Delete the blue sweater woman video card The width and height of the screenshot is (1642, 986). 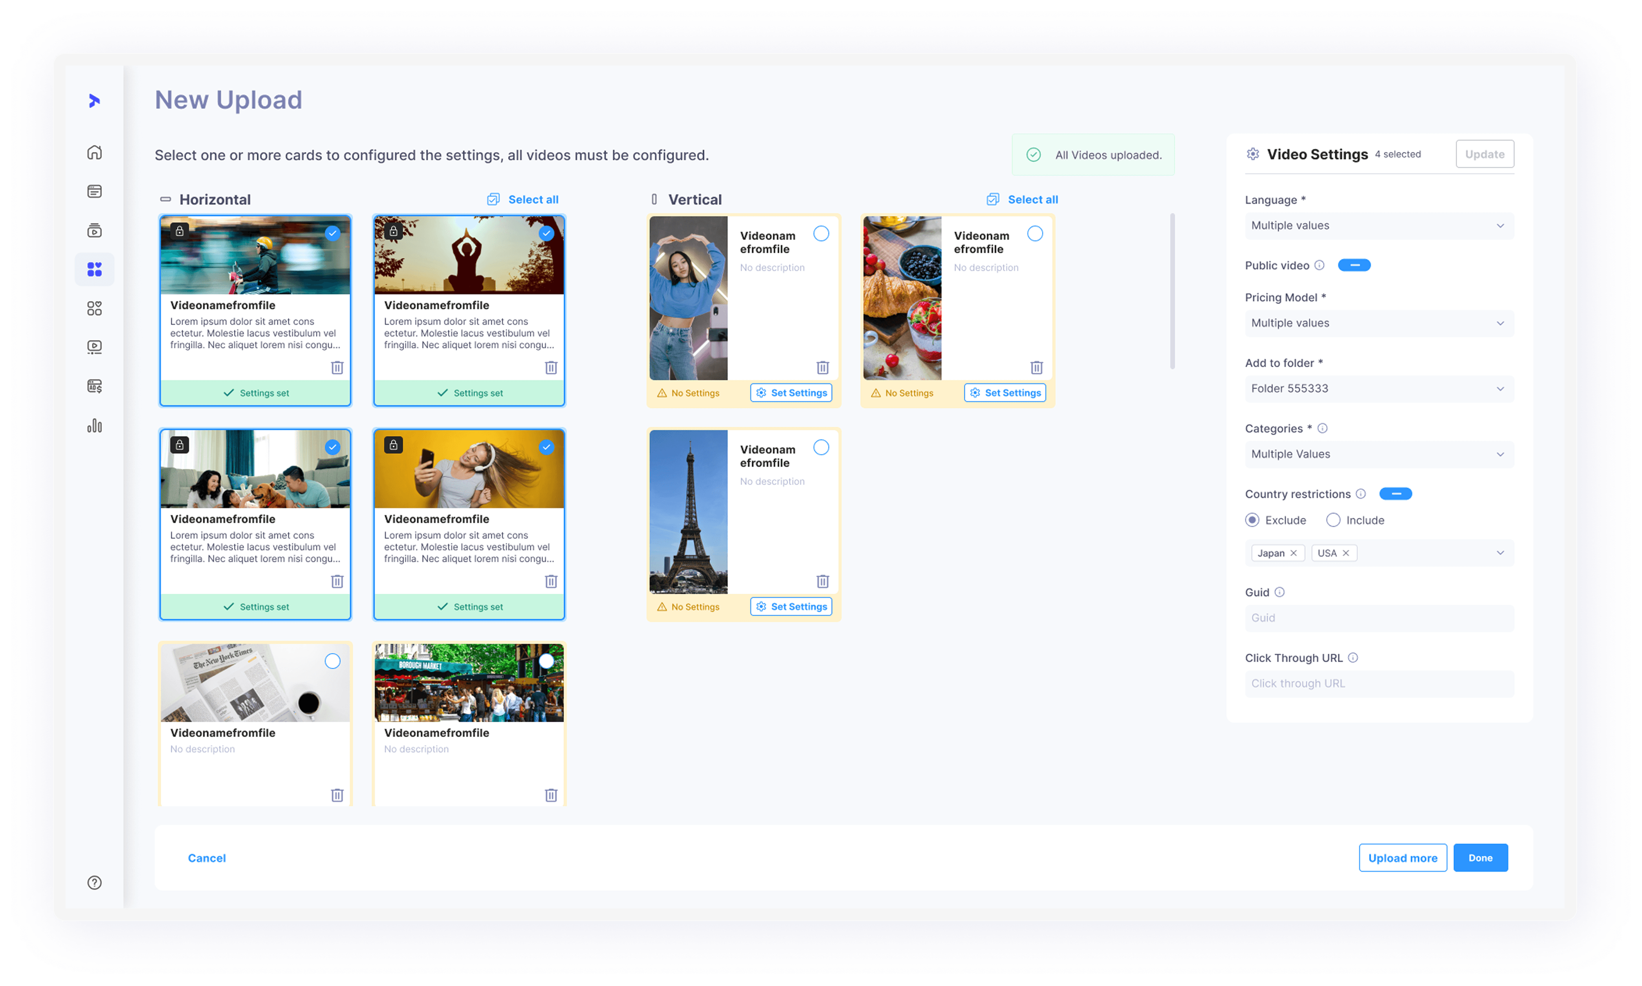click(823, 368)
